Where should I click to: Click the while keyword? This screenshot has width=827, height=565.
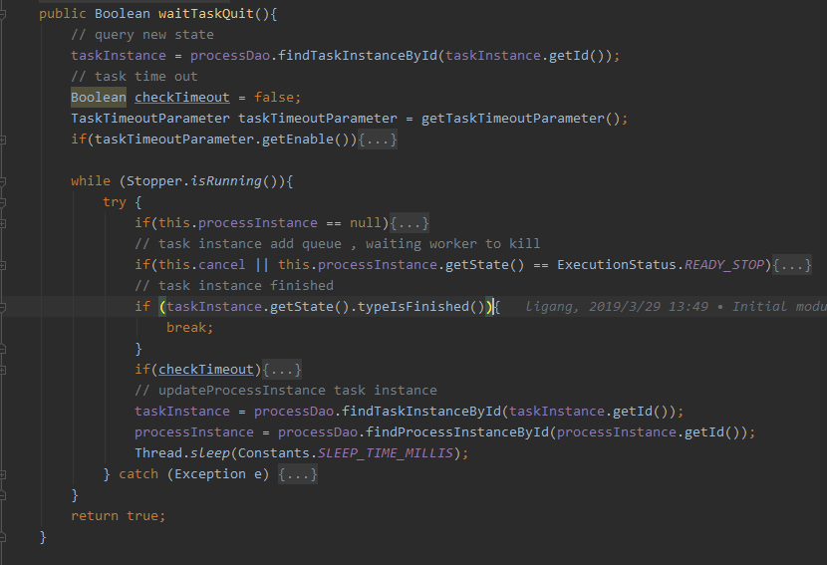[91, 181]
